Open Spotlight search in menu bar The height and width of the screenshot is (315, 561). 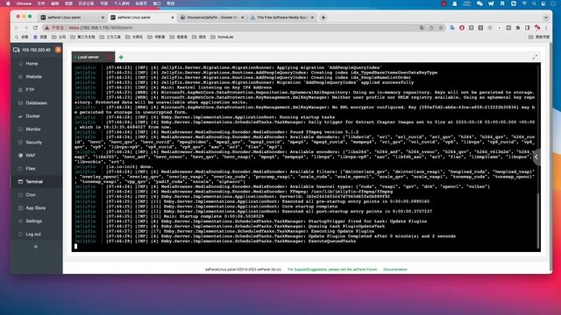pos(534,3)
